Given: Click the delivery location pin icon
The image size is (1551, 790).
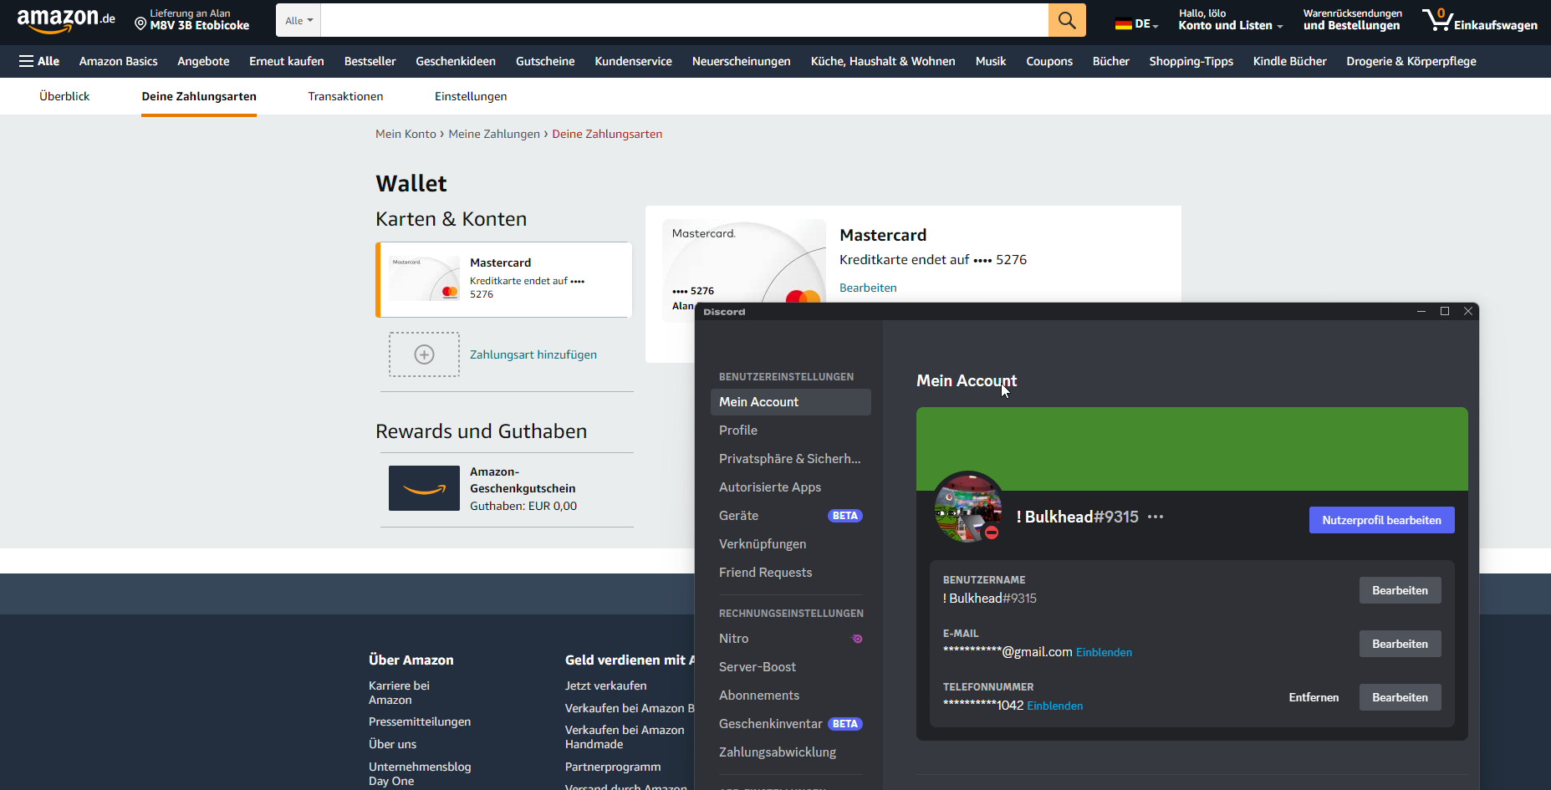Looking at the screenshot, I should [x=140, y=24].
